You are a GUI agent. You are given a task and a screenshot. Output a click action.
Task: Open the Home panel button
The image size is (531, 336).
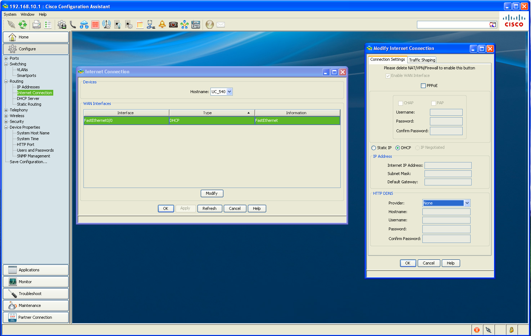click(x=36, y=37)
